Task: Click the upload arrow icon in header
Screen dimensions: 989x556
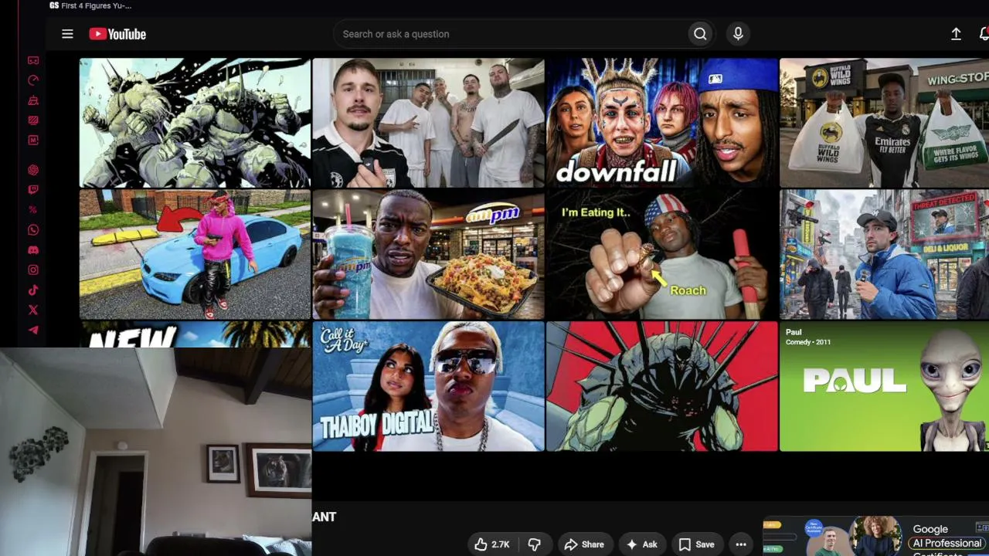Action: pos(956,34)
